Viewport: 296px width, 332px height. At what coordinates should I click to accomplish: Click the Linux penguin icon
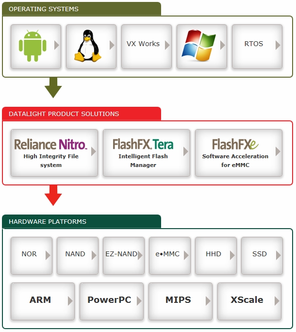pyautogui.click(x=88, y=46)
